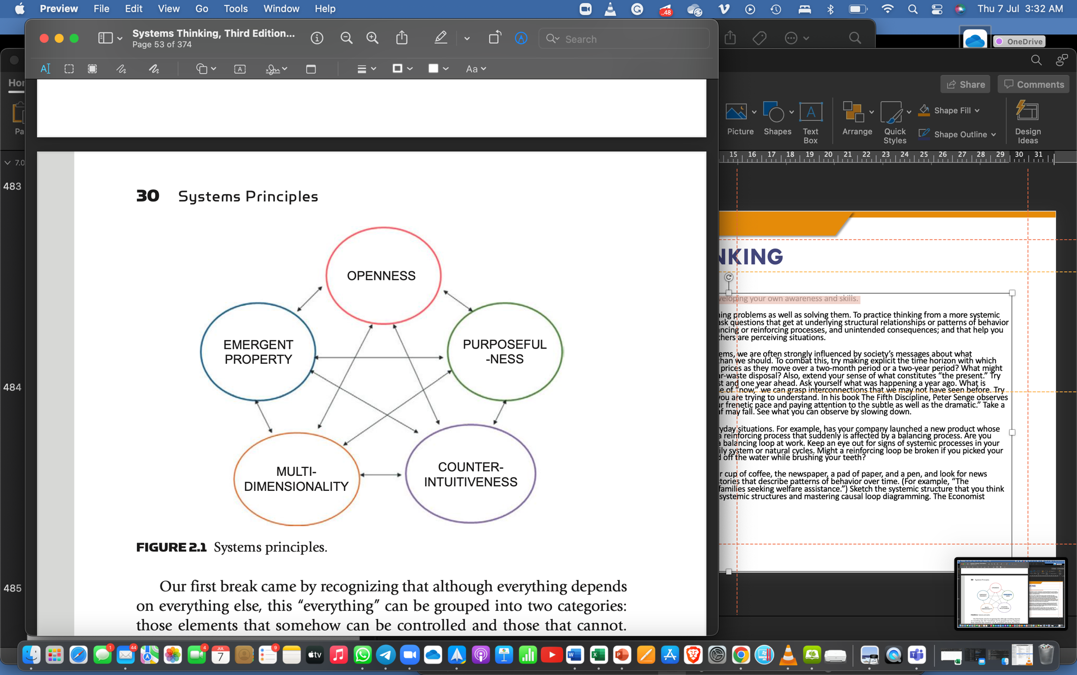Open the Comments pane in PowerPoint
Viewport: 1077px width, 675px height.
pos(1033,84)
